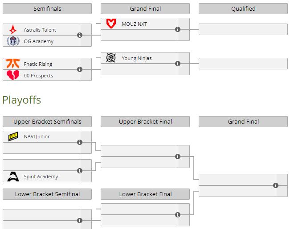Open info for Fnatic Rising vs 00 Prospects match

coord(80,69)
